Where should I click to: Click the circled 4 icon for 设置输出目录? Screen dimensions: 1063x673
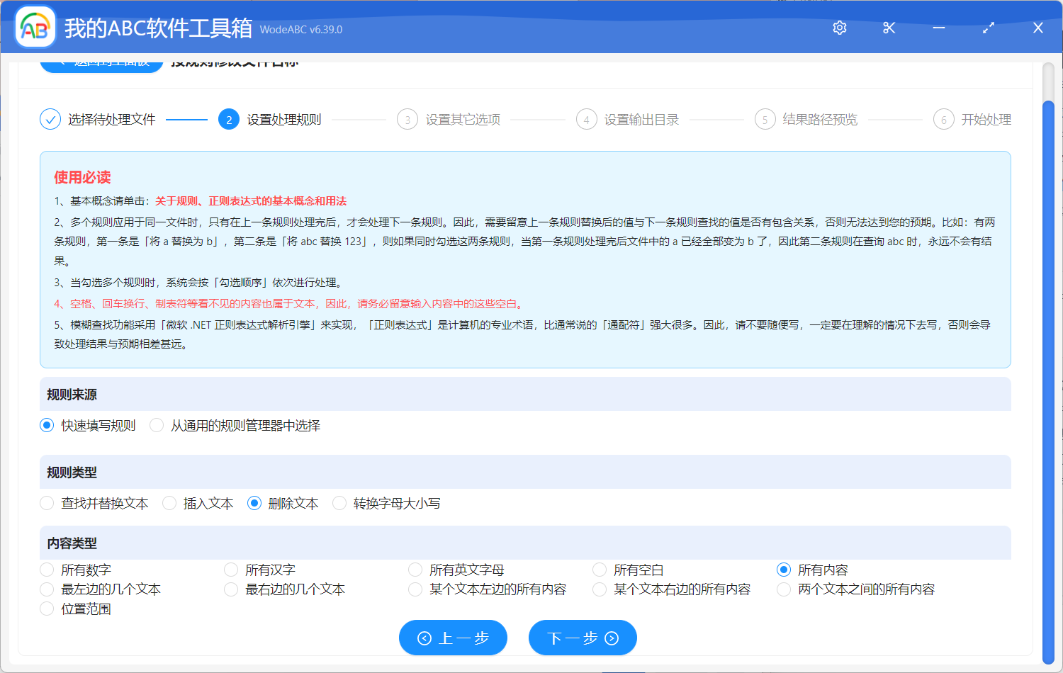[x=586, y=119]
